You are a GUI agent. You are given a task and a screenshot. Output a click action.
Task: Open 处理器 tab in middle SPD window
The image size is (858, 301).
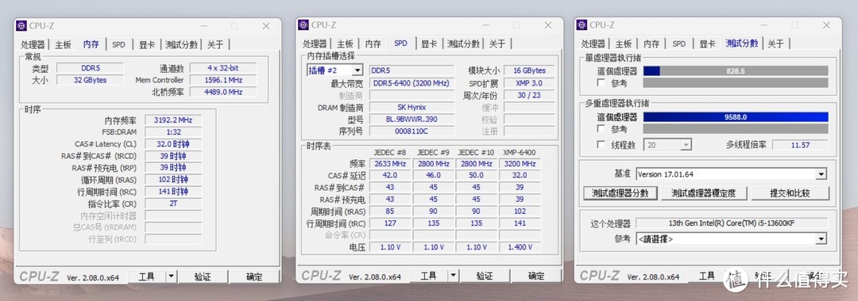(x=315, y=44)
